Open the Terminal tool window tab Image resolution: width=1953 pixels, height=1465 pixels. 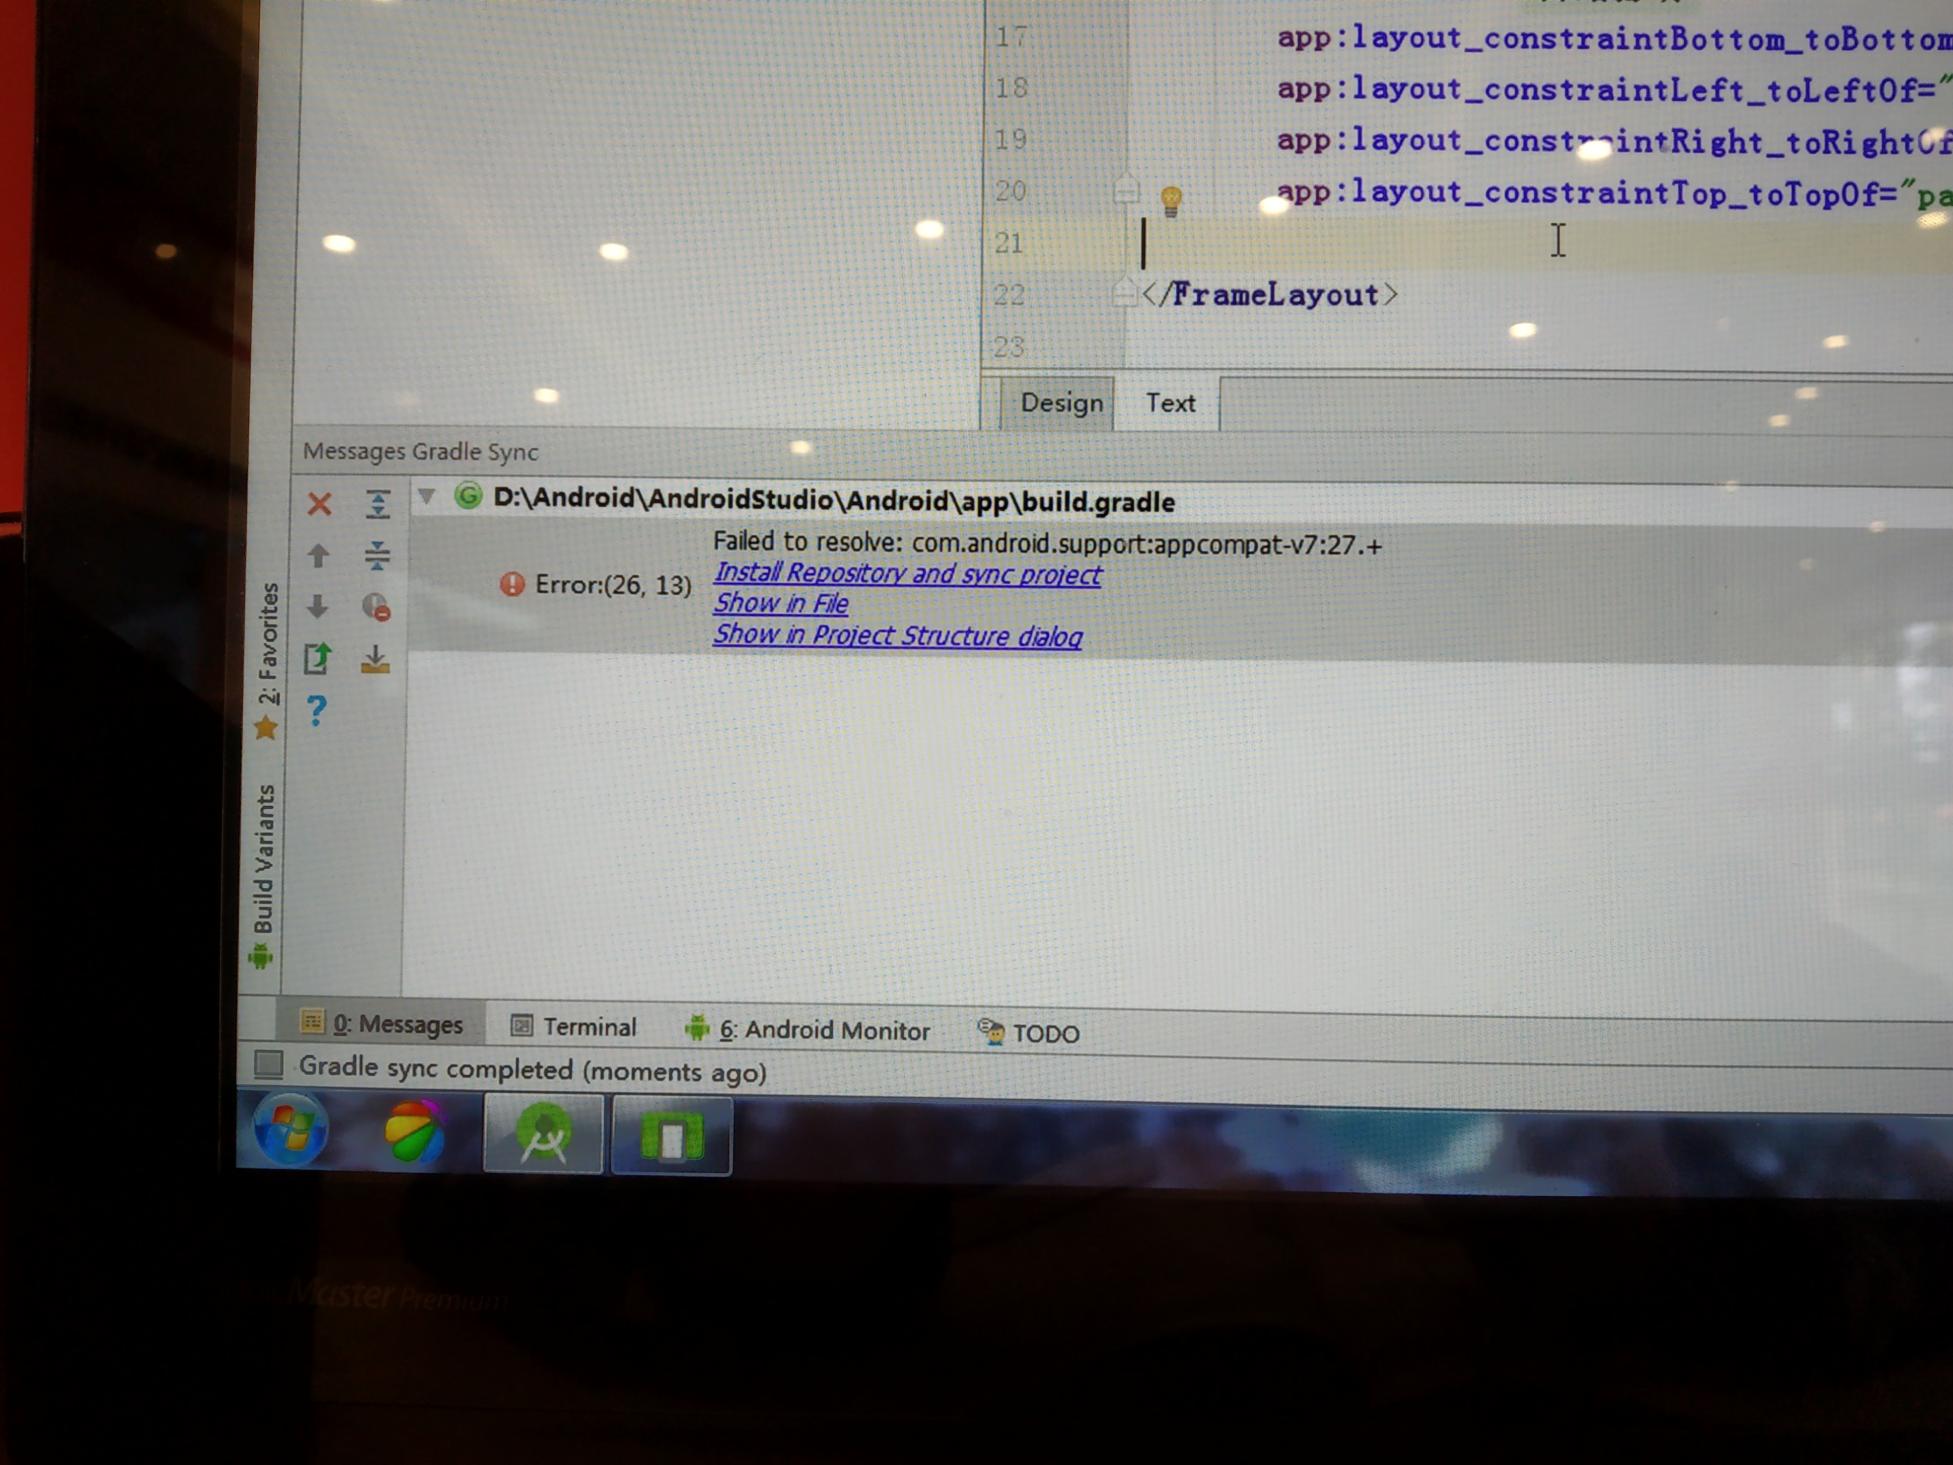(573, 1027)
